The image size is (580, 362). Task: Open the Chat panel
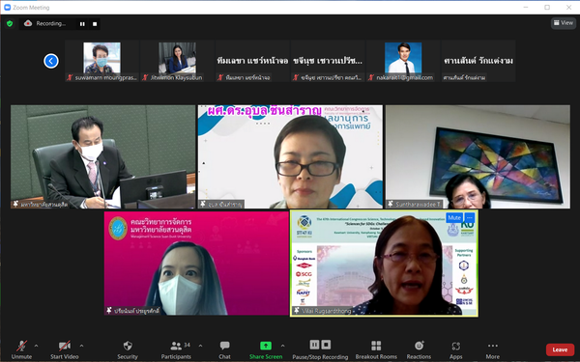point(224,349)
